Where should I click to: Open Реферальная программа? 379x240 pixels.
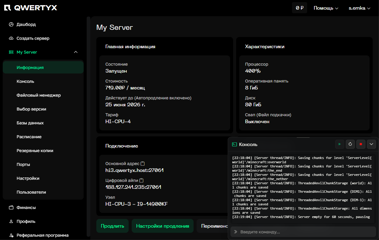43,235
